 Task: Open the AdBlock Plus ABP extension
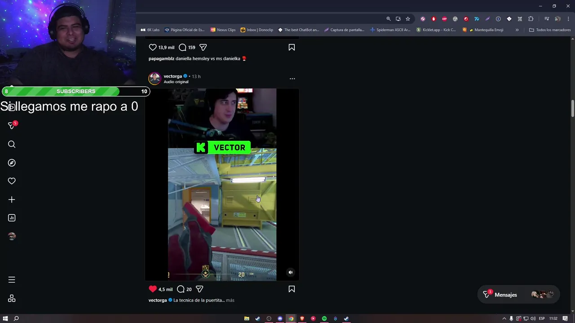tap(444, 19)
